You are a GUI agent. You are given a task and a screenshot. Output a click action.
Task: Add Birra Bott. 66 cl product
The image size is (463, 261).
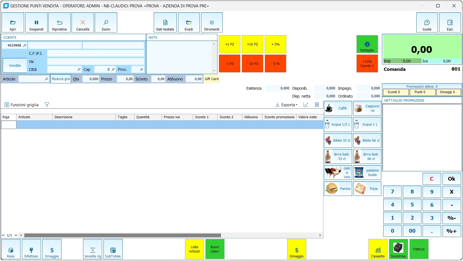click(x=367, y=157)
